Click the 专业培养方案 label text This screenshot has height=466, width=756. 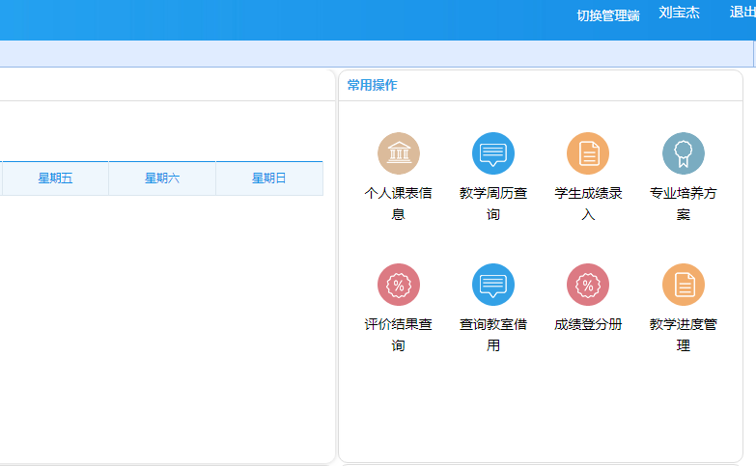[x=684, y=204]
